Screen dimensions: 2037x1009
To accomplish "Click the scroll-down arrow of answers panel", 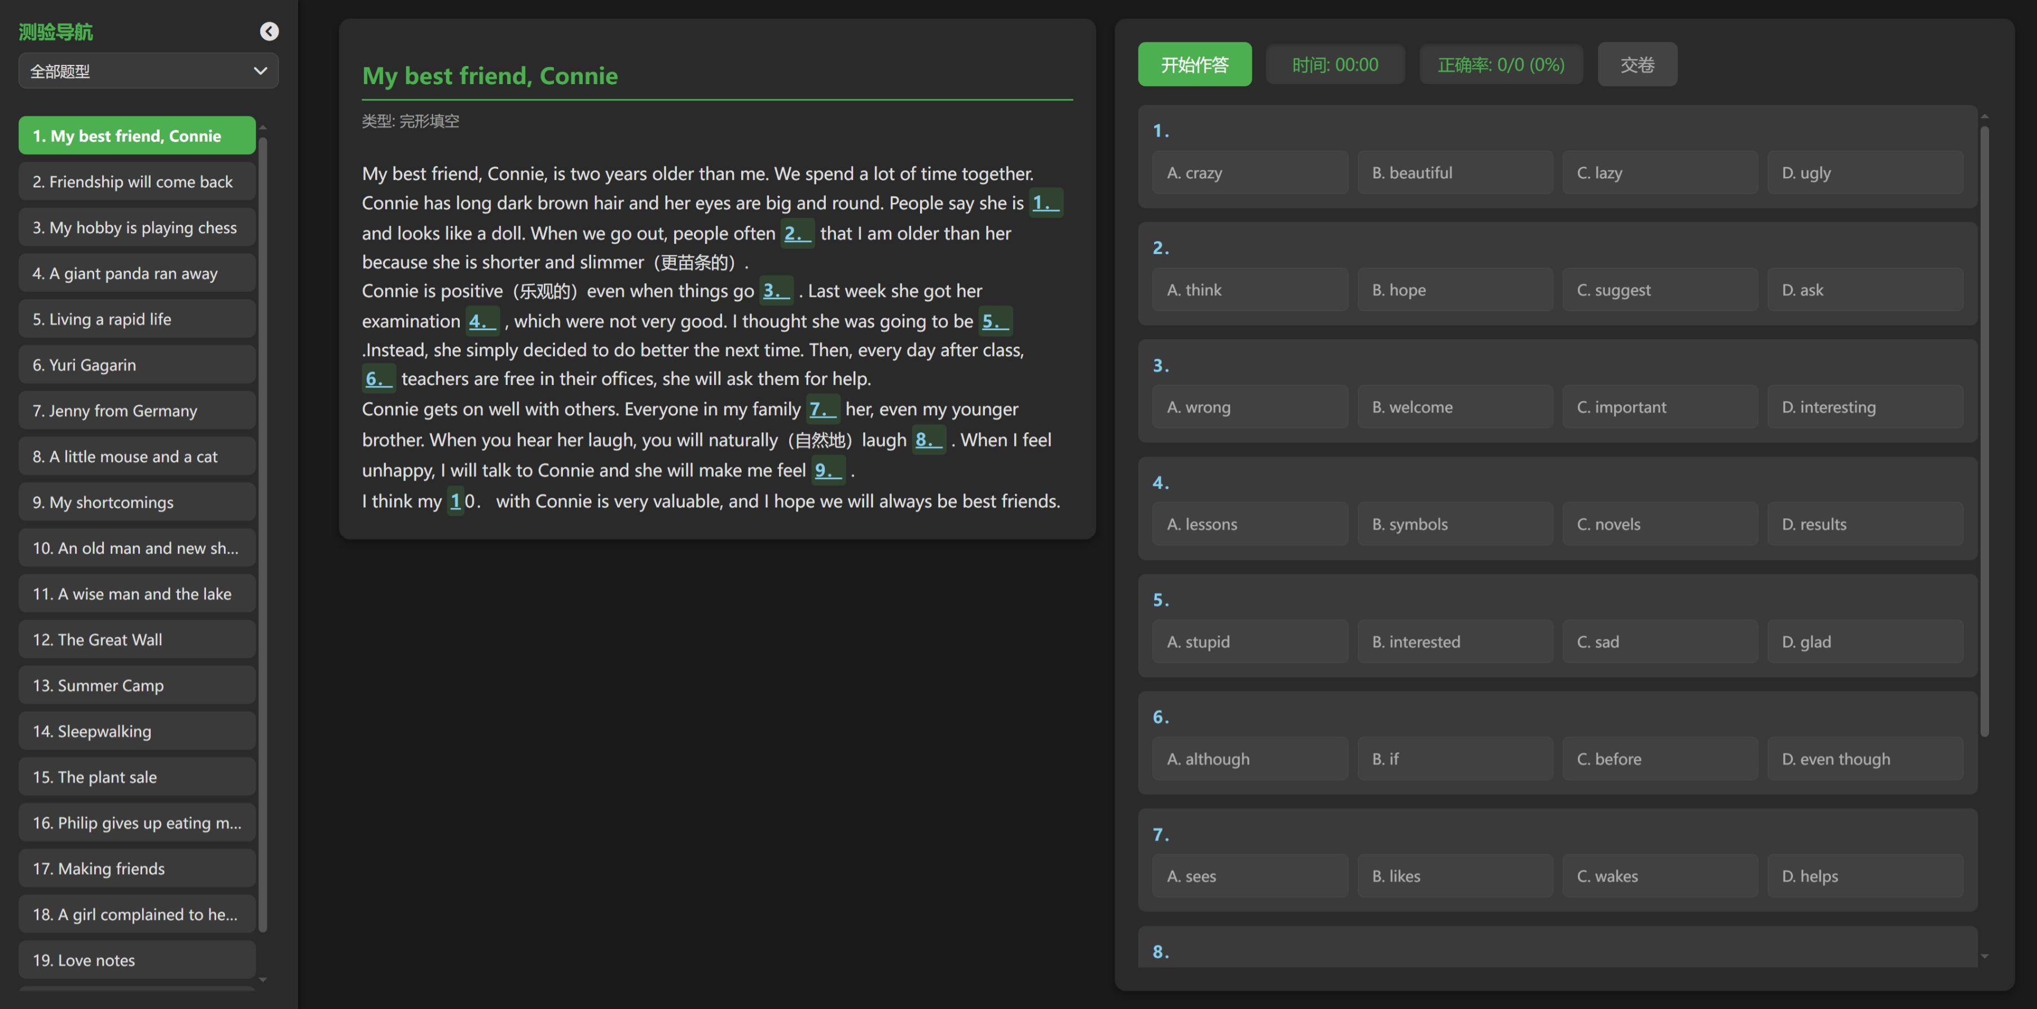I will pos(1984,956).
